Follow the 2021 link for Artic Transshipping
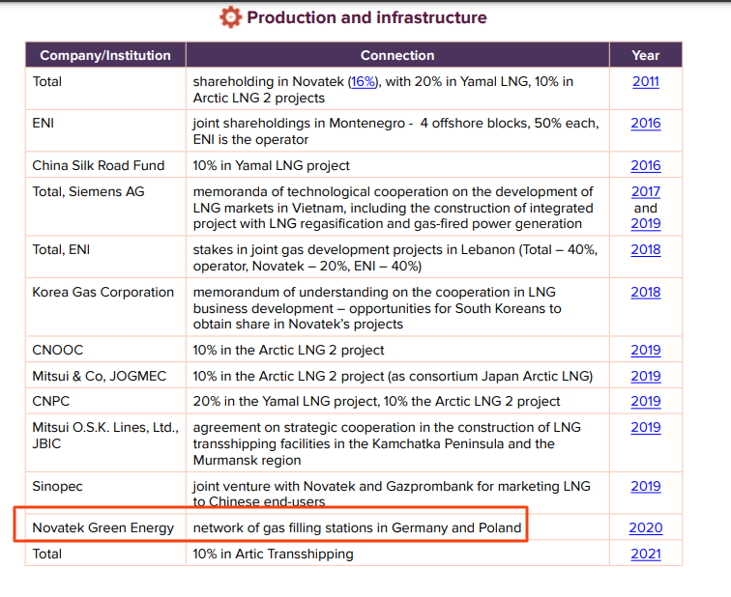731x597 pixels. (x=646, y=554)
